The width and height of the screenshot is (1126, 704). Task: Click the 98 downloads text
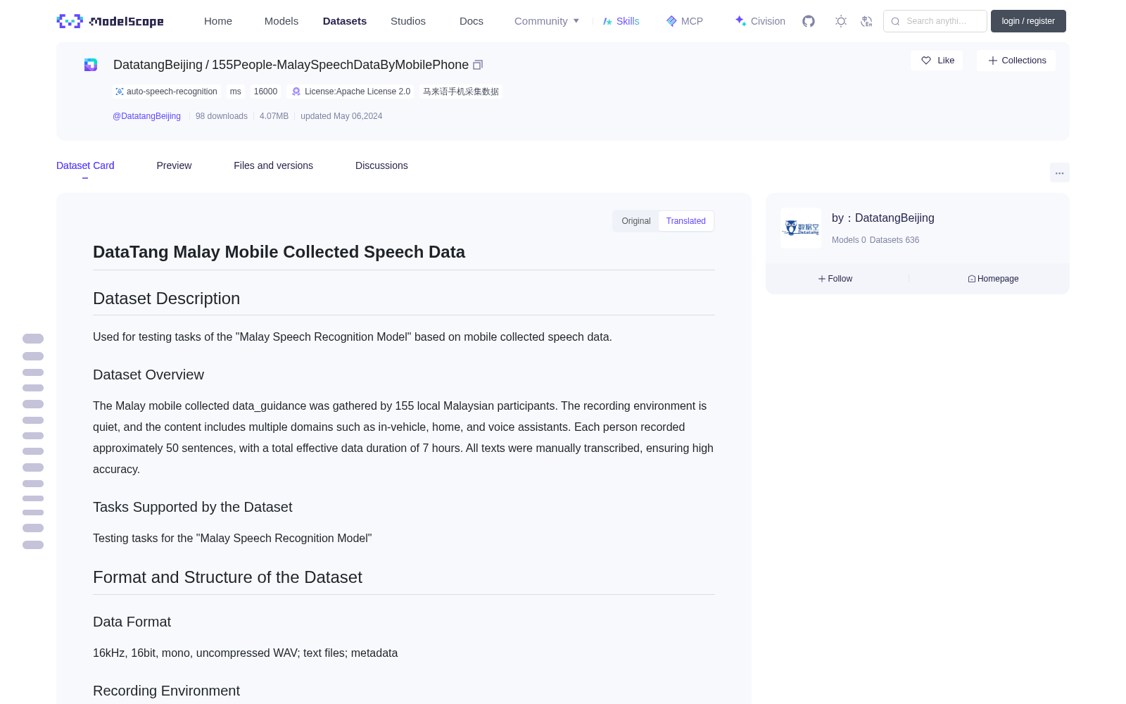click(x=222, y=116)
